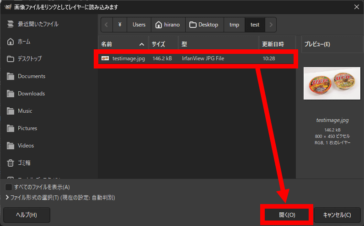Click the 10:28 modified time cell
The width and height of the screenshot is (364, 226).
point(269,58)
